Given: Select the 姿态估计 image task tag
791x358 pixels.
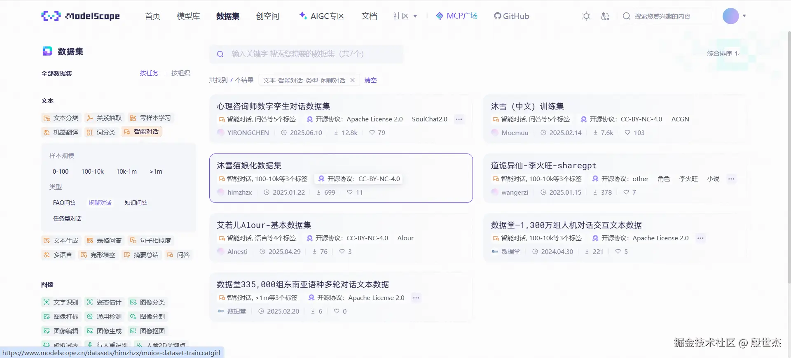Looking at the screenshot, I should (x=104, y=302).
